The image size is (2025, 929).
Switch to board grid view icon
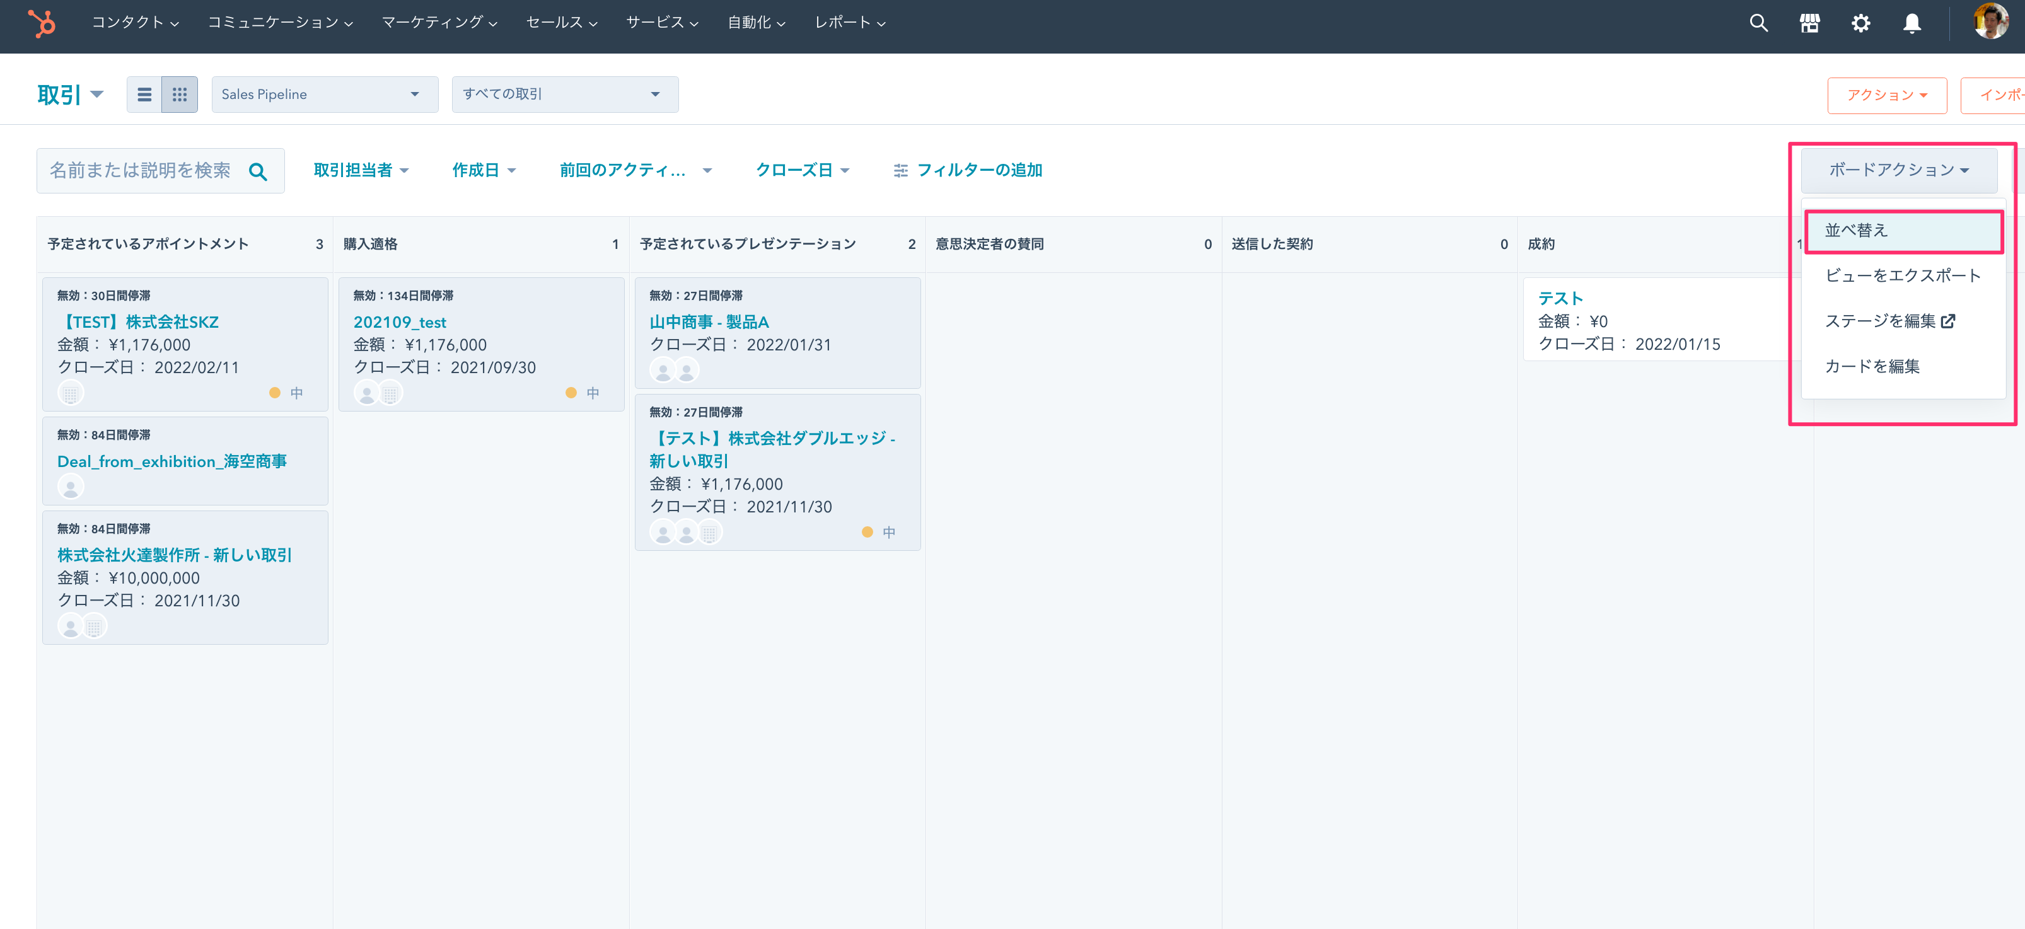point(179,95)
